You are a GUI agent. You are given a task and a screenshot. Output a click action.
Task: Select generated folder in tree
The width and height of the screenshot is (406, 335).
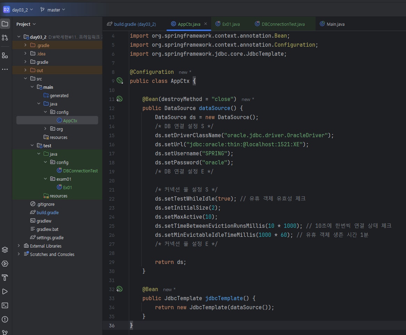[x=56, y=95]
